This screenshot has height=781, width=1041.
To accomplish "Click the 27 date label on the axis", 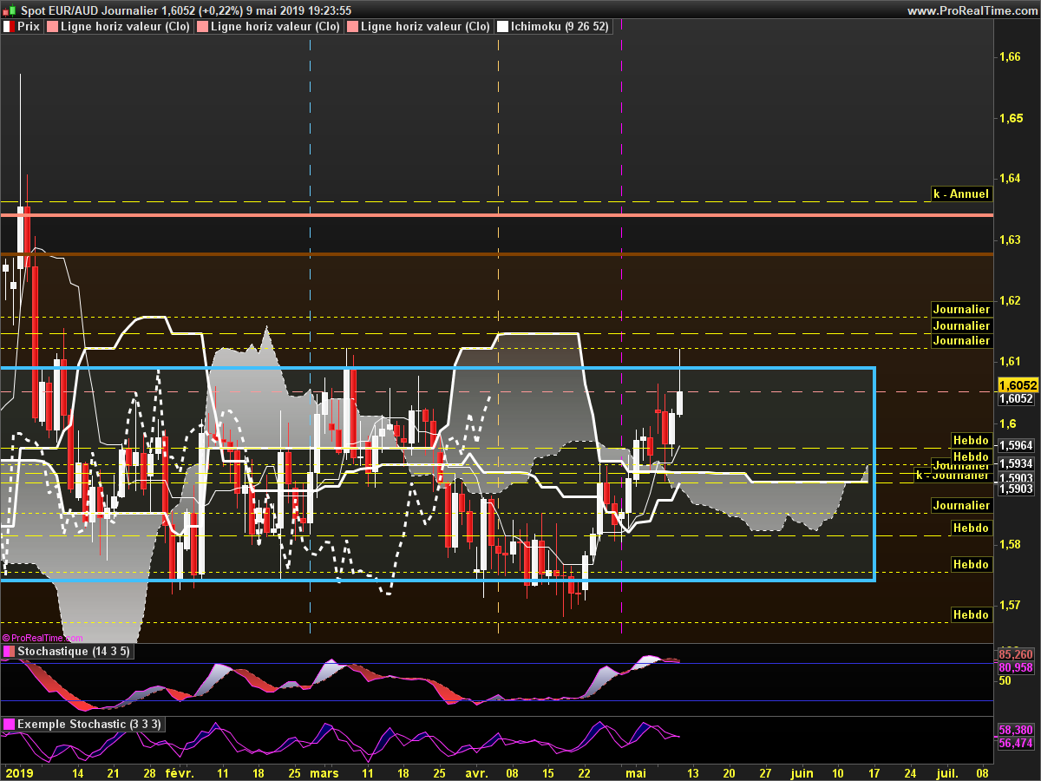I will [x=765, y=772].
